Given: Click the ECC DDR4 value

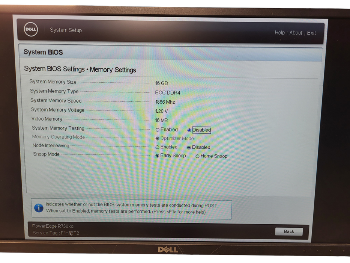Looking at the screenshot, I should (167, 92).
